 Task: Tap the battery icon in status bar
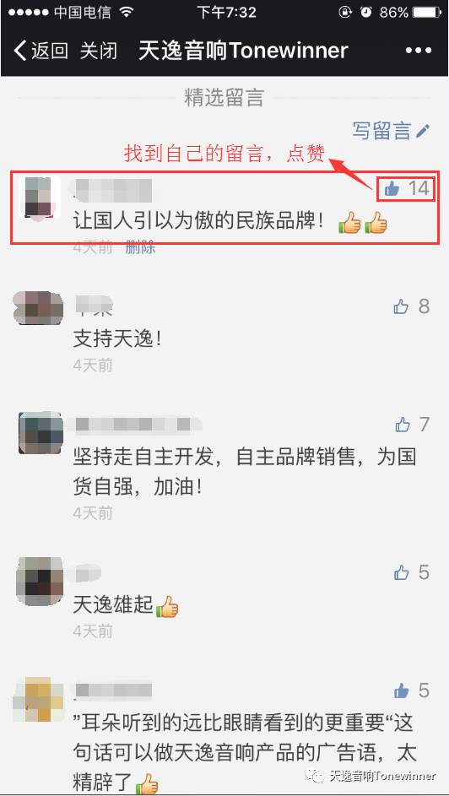tap(427, 13)
